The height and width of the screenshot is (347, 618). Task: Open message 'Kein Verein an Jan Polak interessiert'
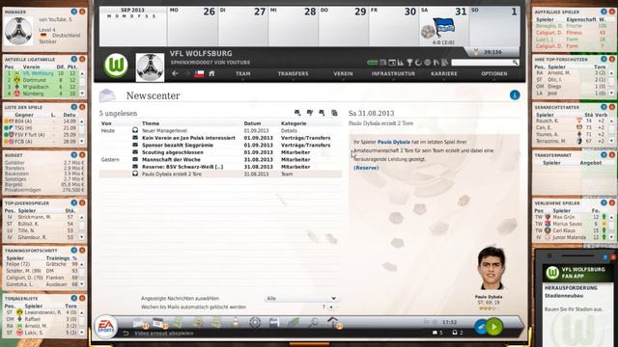(188, 138)
